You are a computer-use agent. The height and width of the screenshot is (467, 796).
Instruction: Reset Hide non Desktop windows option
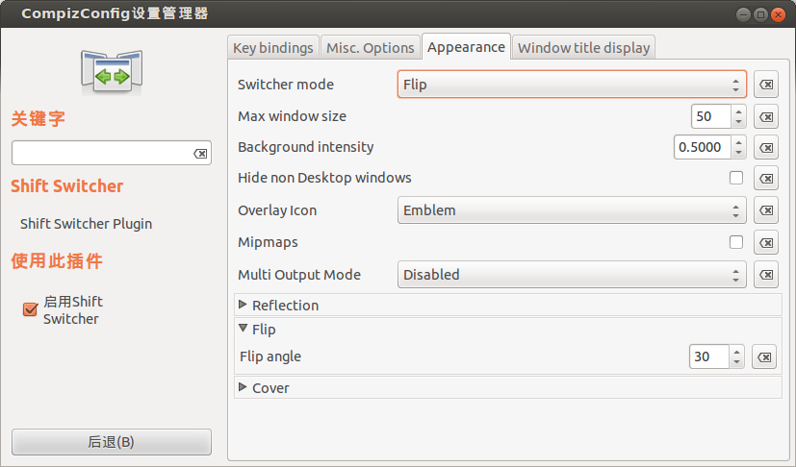coord(766,178)
